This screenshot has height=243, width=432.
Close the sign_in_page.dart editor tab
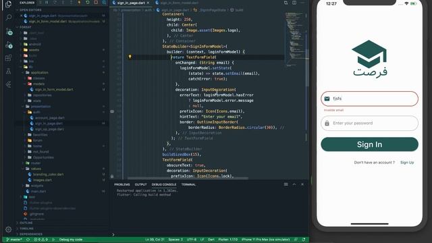coord(148,3)
